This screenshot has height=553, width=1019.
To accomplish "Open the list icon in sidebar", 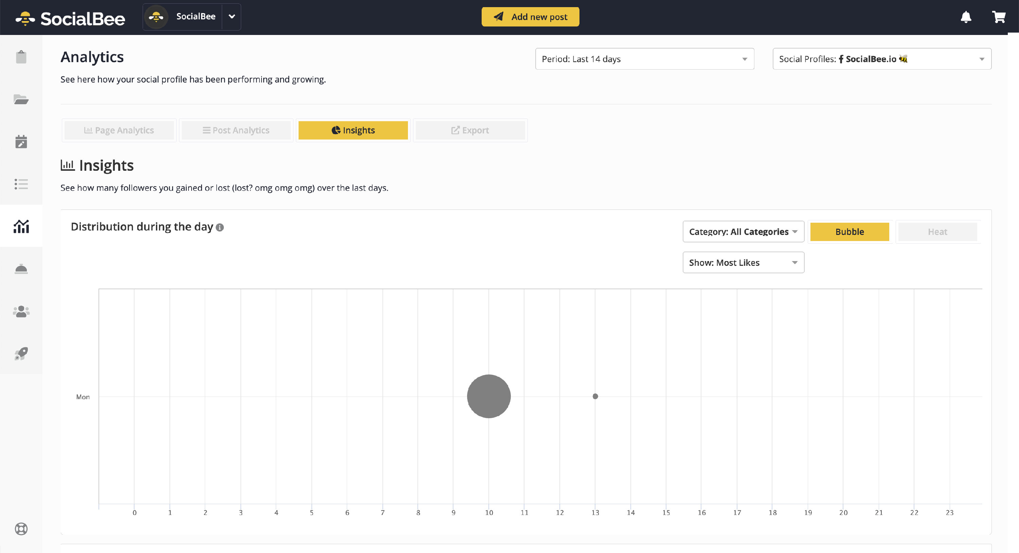I will coord(21,184).
